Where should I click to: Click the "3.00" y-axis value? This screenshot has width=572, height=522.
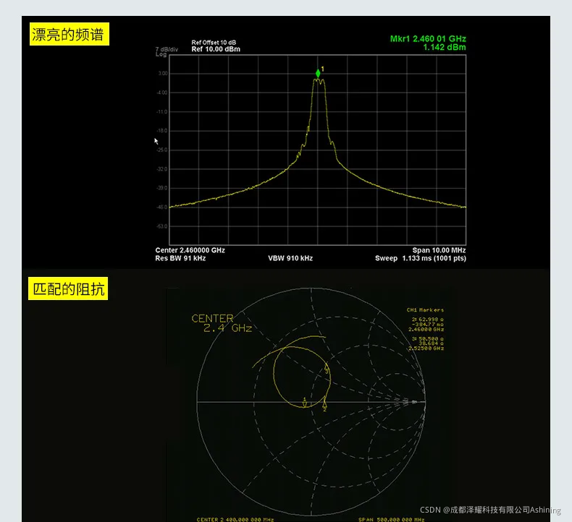pyautogui.click(x=163, y=74)
